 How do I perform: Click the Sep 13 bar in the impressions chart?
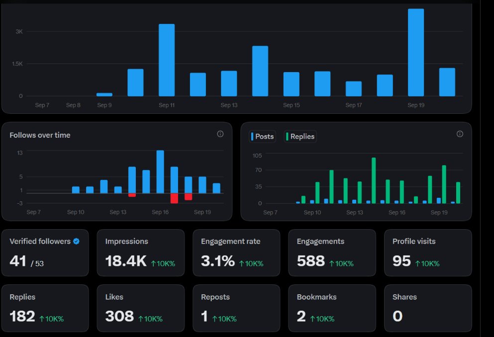pos(229,84)
